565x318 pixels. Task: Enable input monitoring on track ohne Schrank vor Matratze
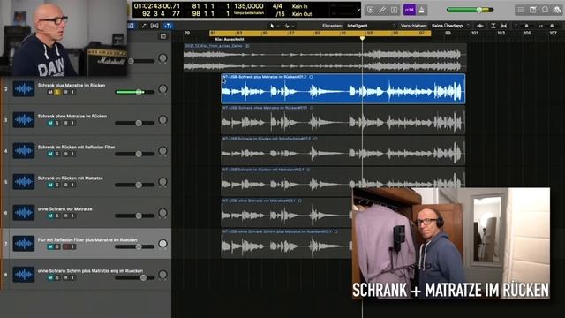[x=72, y=216]
